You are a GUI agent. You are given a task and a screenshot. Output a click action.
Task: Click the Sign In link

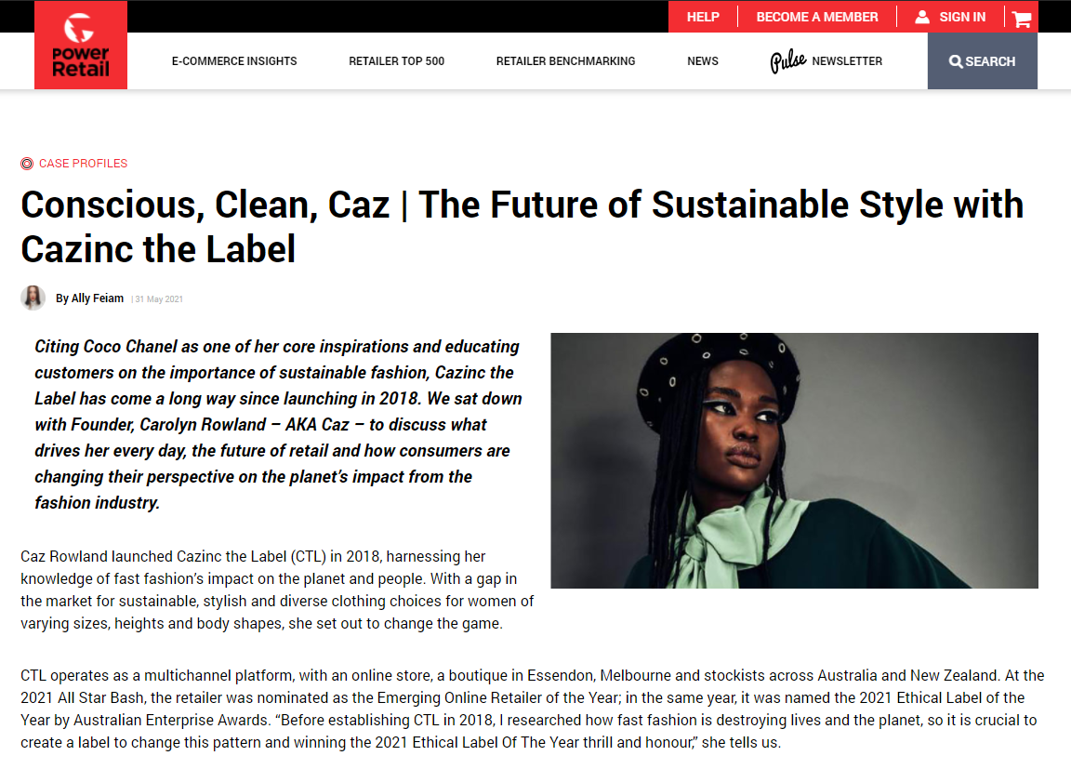click(x=962, y=17)
